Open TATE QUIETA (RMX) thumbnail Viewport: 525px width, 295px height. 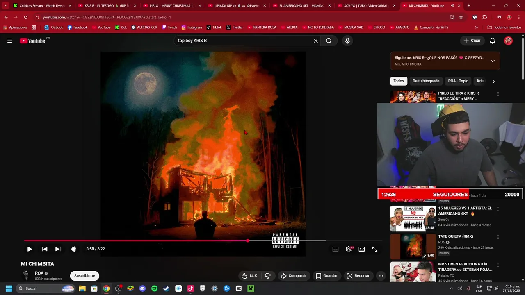coord(413,247)
